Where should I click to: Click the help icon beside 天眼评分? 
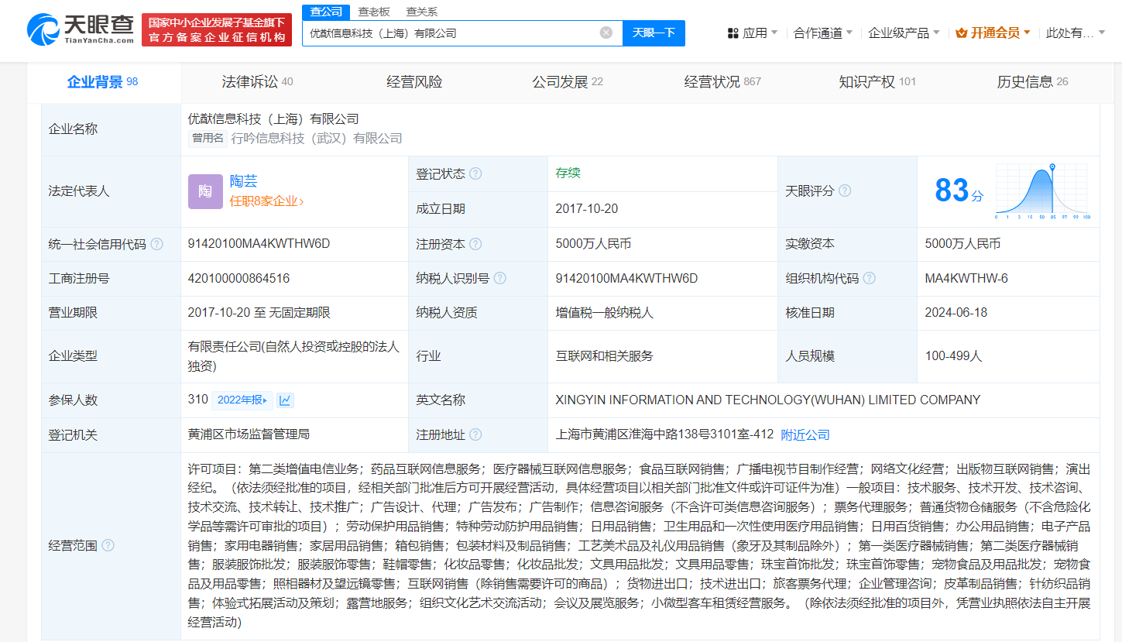point(846,190)
